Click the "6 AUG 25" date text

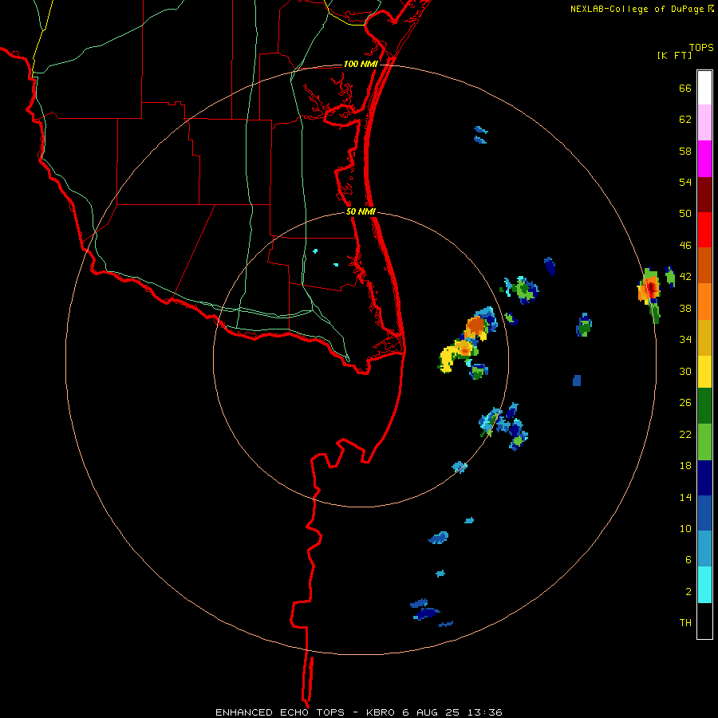coord(431,712)
